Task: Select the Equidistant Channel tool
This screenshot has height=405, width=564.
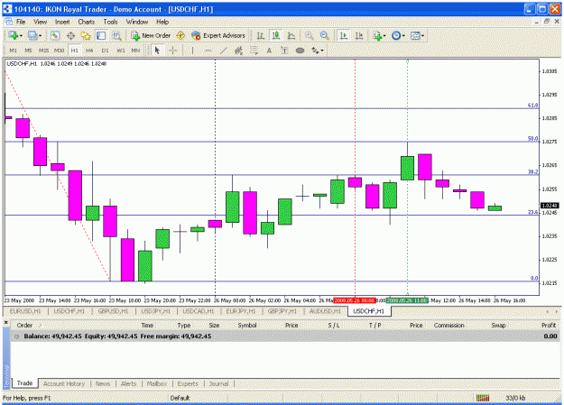Action: pyautogui.click(x=238, y=51)
